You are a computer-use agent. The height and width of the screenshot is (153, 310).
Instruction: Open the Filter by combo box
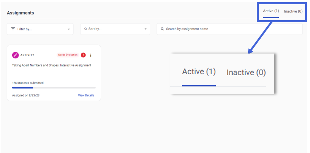click(40, 29)
